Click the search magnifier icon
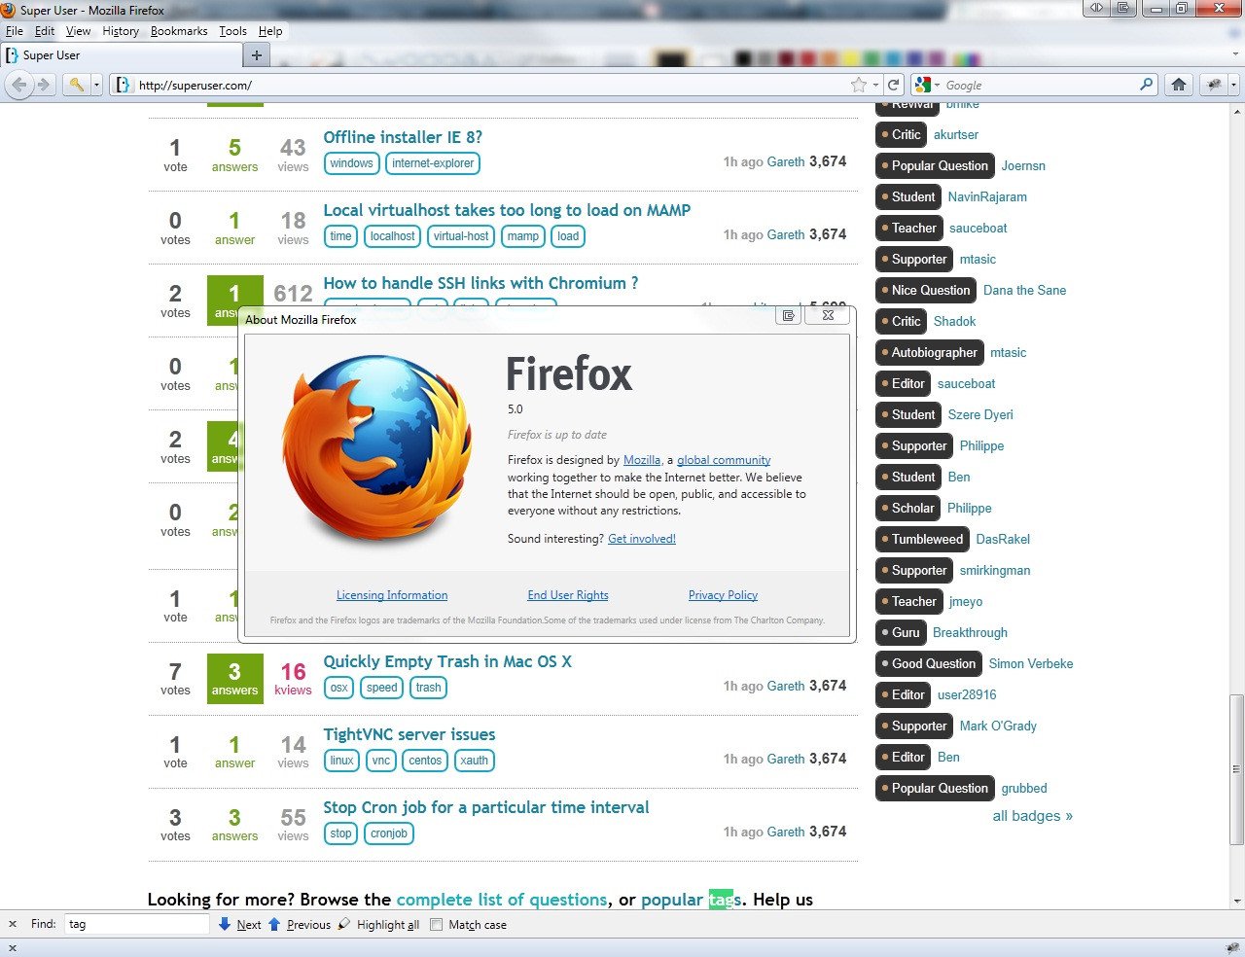The height and width of the screenshot is (957, 1245). [x=1146, y=86]
